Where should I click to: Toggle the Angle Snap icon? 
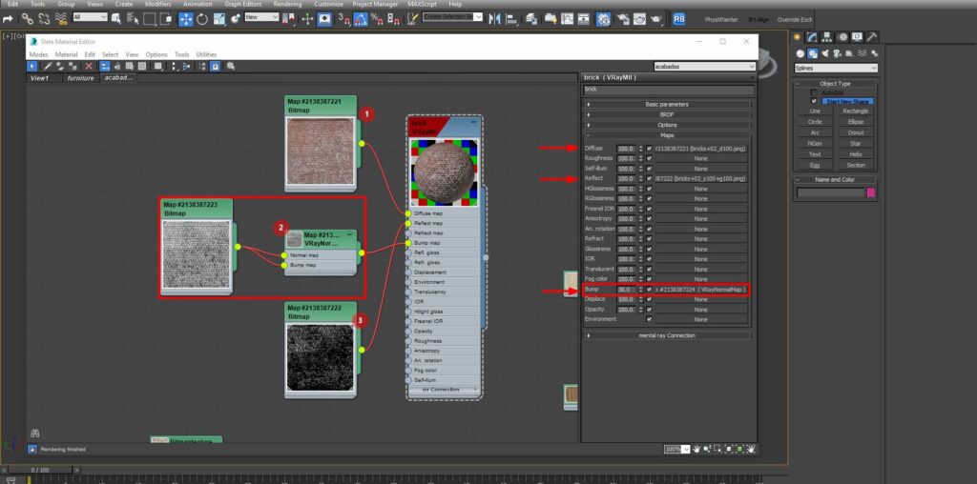[x=361, y=19]
